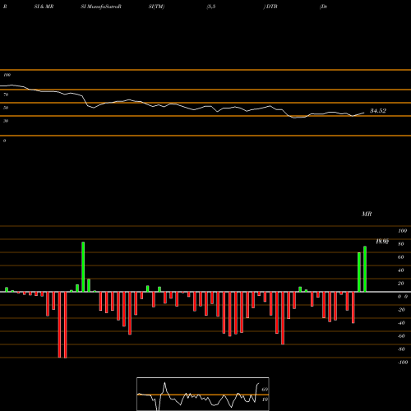411x411 pixels.
Task: Click the RSI value label 34.52
Action: coord(378,111)
